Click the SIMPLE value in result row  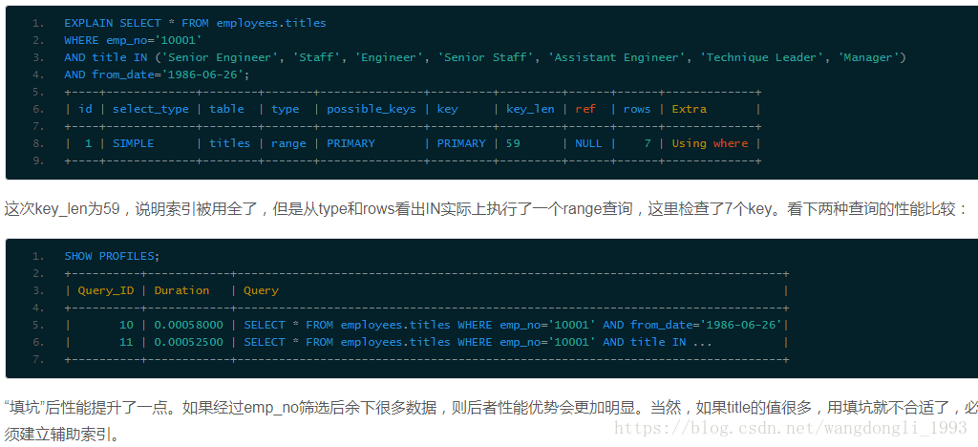[x=133, y=143]
